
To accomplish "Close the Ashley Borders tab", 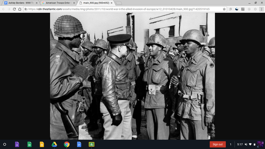I will click(x=36, y=3).
